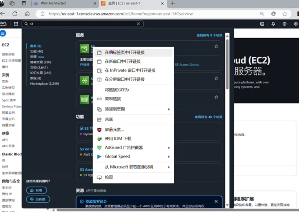
Task: Select 复制链接 in the context menu
Action: (x=133, y=99)
